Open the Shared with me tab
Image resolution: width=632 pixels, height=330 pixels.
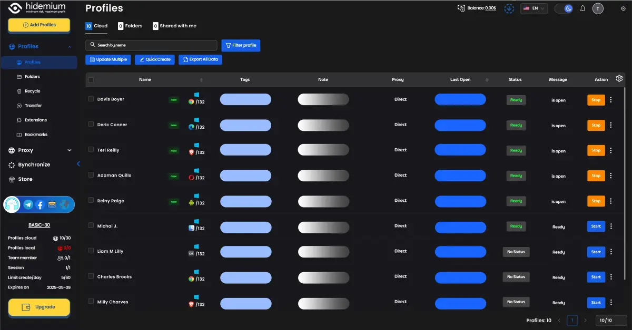pyautogui.click(x=174, y=25)
